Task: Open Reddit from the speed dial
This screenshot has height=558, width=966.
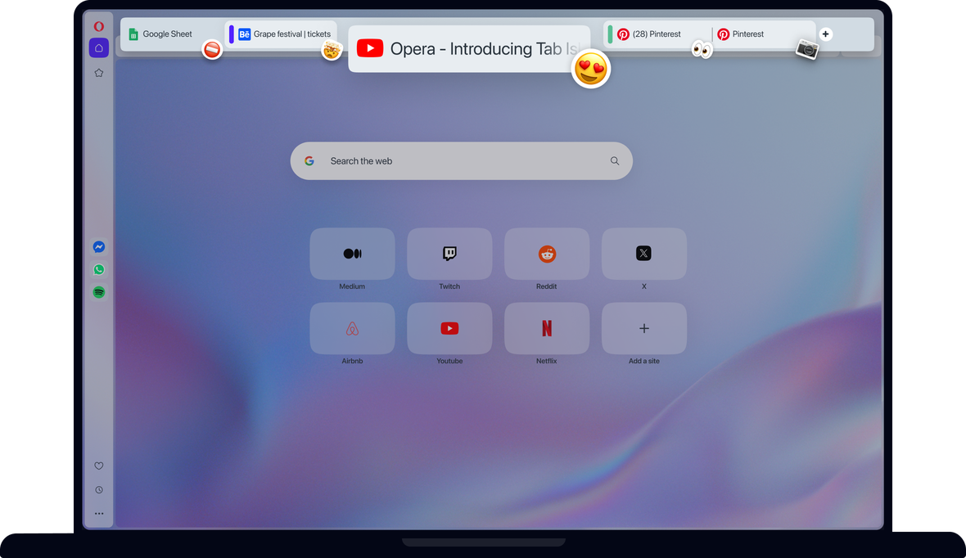Action: pos(546,254)
